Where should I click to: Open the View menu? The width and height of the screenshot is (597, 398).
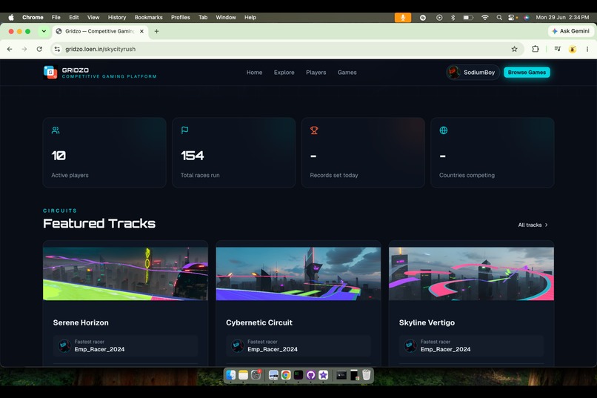click(x=93, y=18)
